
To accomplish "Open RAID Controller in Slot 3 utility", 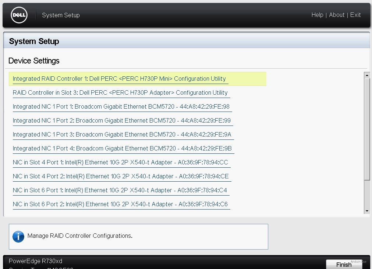I will click(x=120, y=93).
